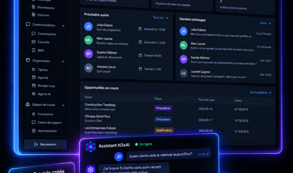The height and width of the screenshot is (173, 293).
Task: Click the Administration shield icon
Action: pos(34,131)
